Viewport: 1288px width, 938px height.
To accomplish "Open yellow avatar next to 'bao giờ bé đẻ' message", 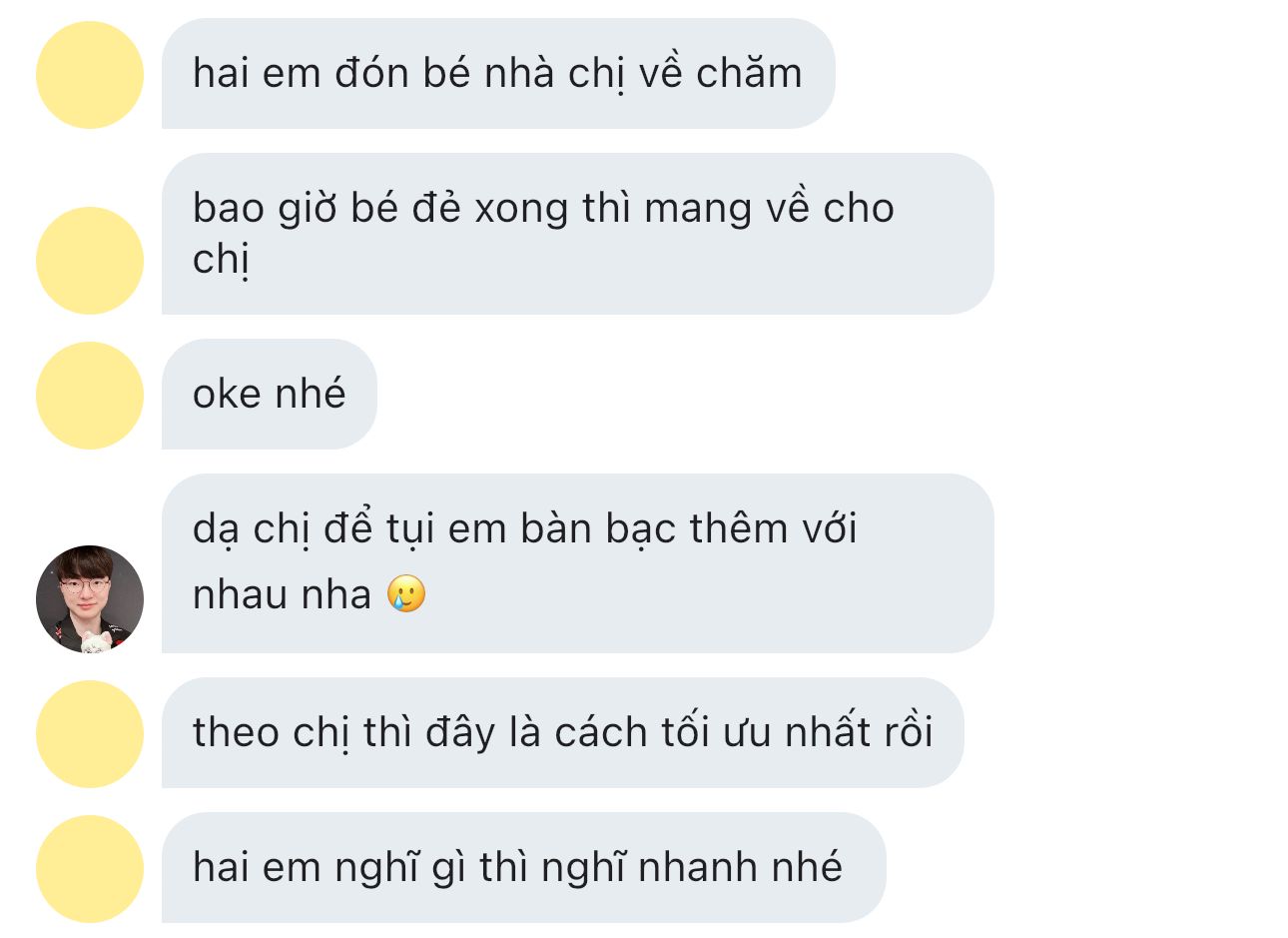I will pos(90,261).
